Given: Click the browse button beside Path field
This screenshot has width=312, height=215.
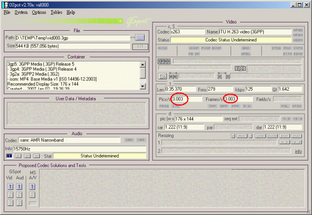Looking at the screenshot, I should click(x=140, y=38).
